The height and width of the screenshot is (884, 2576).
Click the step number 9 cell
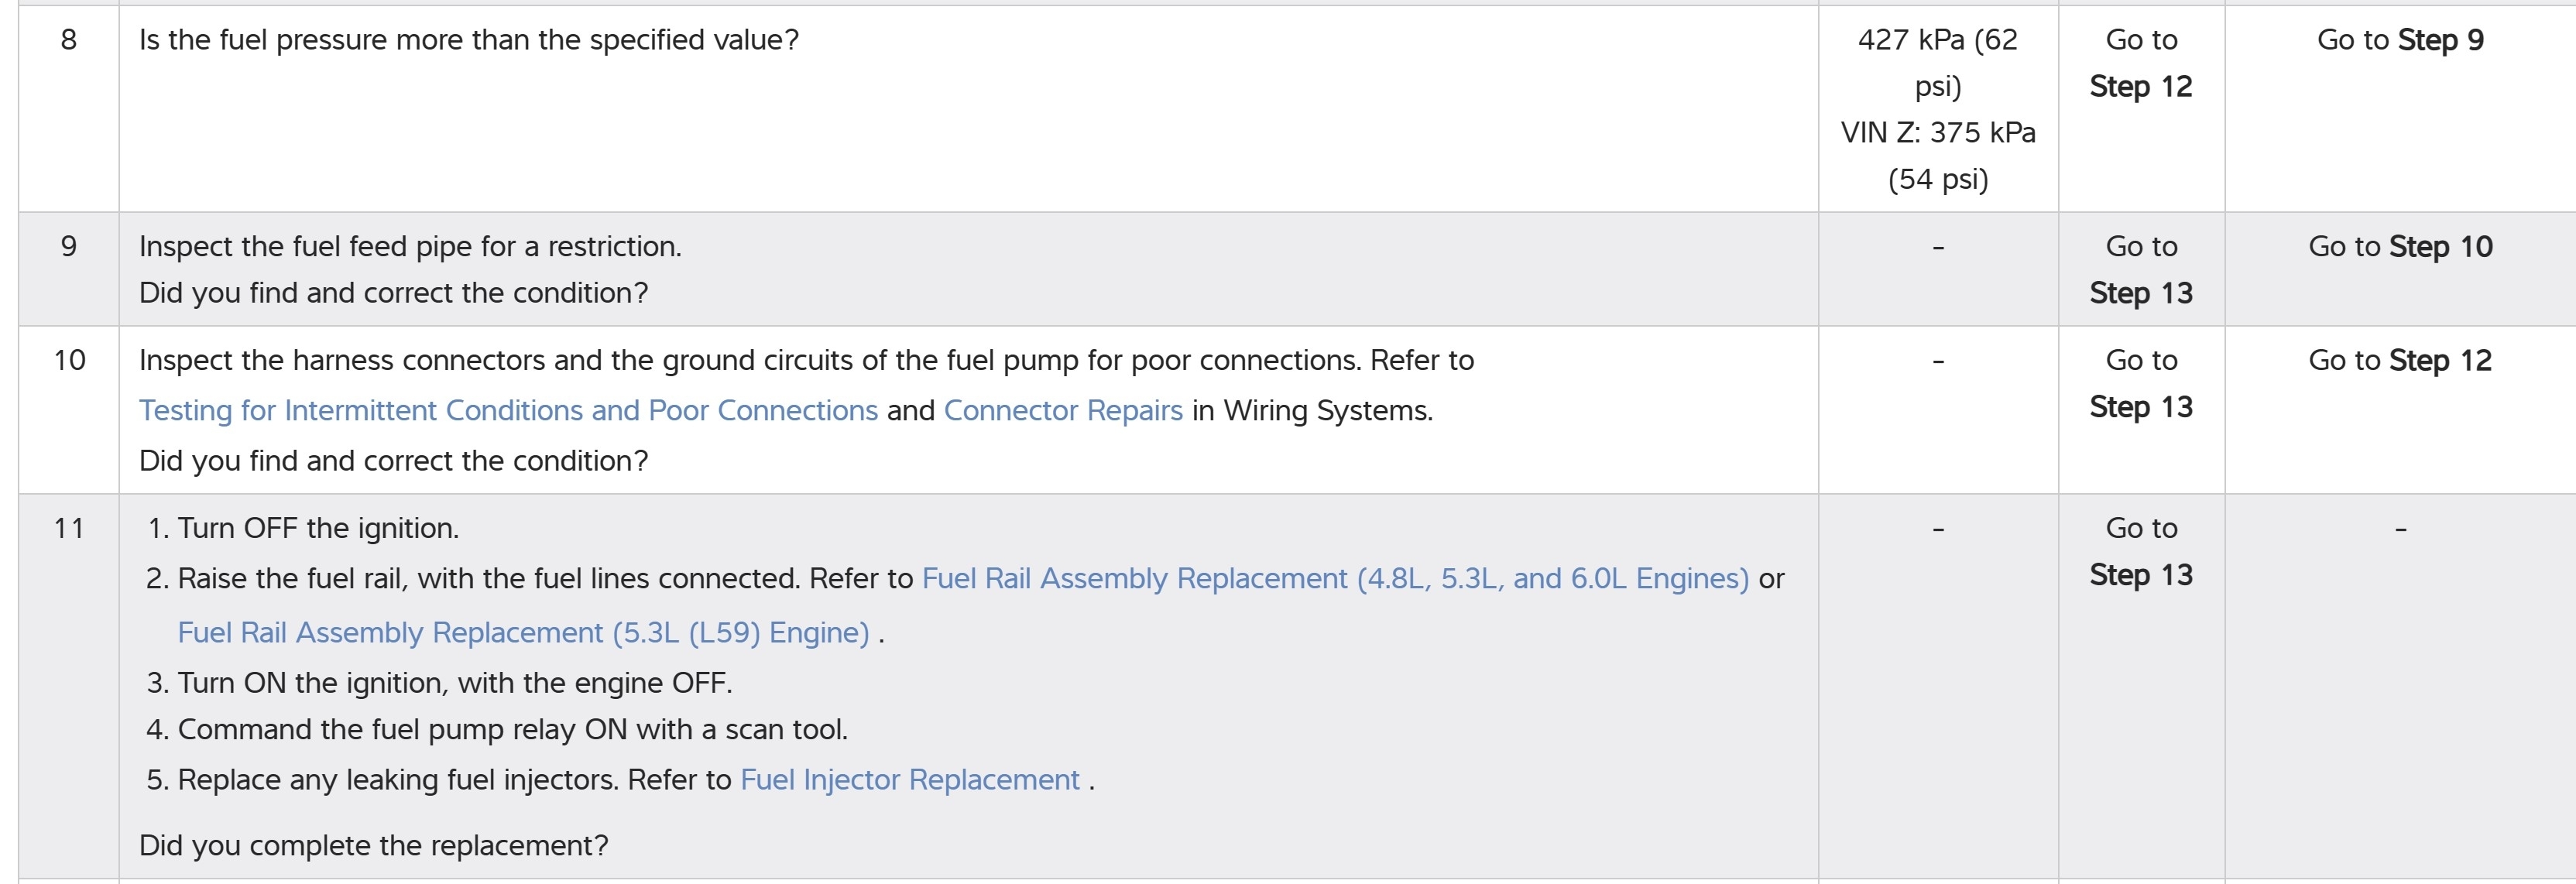69,247
